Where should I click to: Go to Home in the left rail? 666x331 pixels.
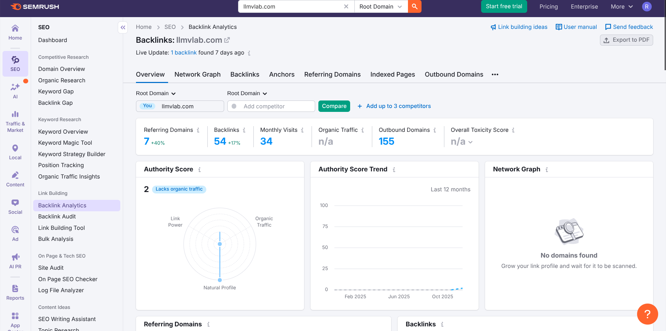(x=15, y=32)
